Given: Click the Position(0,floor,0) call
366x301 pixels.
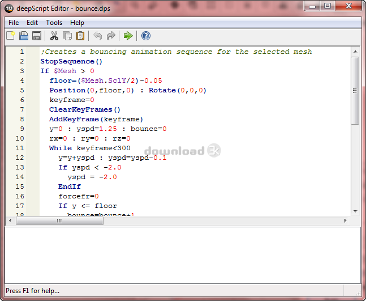Looking at the screenshot, I should coord(92,90).
